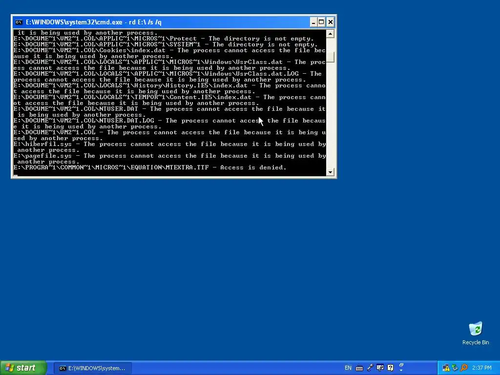Click the History.IE5\index.dat error line
The width and height of the screenshot is (500, 375).
169,88
